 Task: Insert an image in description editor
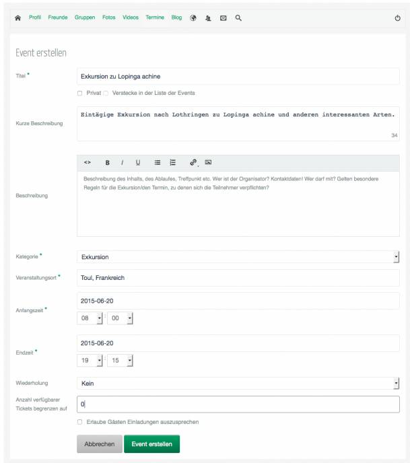point(208,162)
